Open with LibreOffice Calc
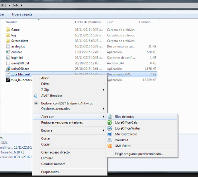The width and height of the screenshot is (198, 177). pos(142,122)
